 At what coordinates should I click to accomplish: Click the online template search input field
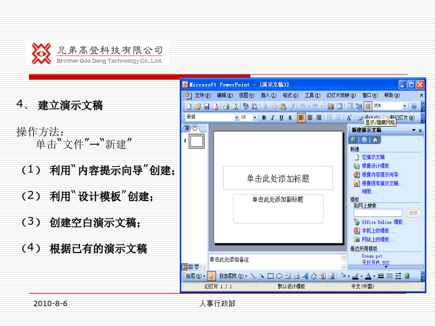tap(378, 213)
